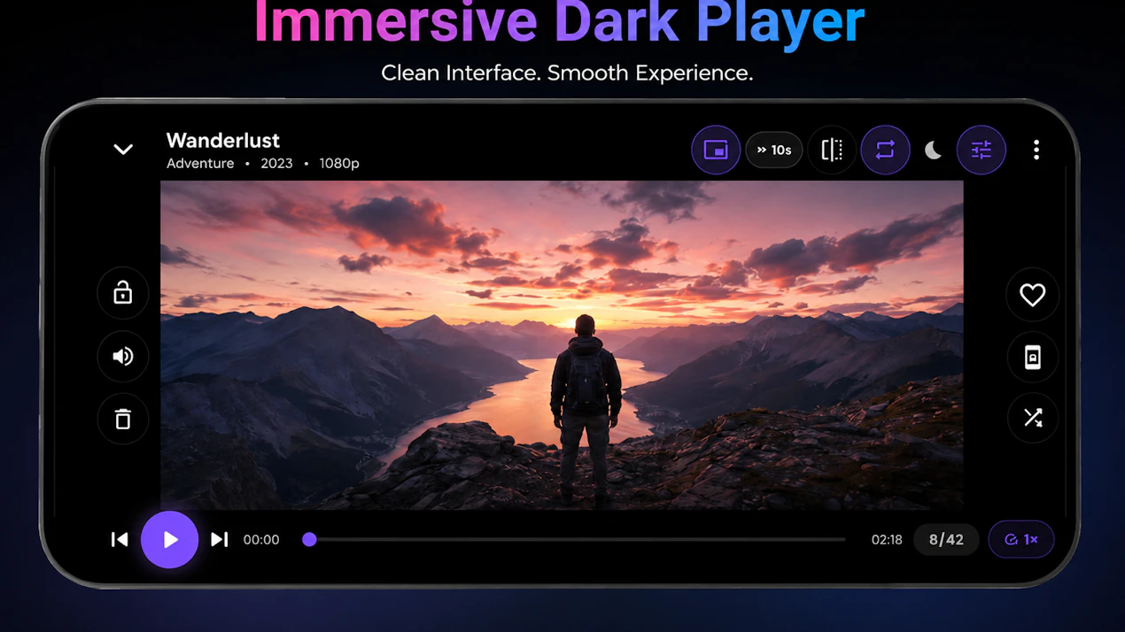Click the 1080p resolution label
Image resolution: width=1125 pixels, height=632 pixels.
[339, 164]
